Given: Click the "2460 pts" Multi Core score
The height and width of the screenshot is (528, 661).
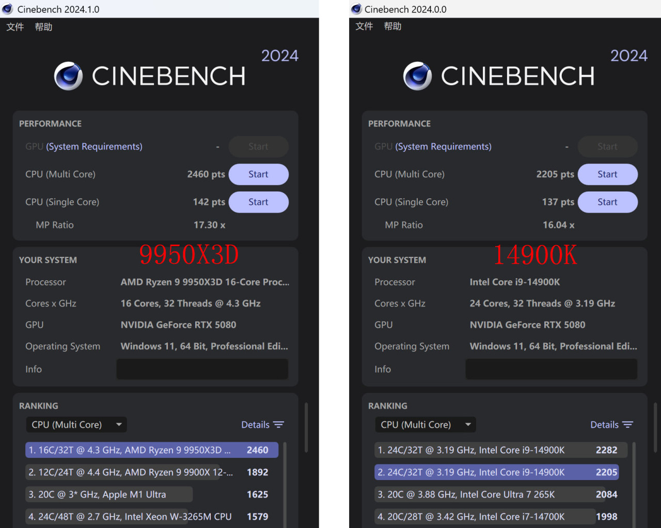Looking at the screenshot, I should (x=206, y=174).
